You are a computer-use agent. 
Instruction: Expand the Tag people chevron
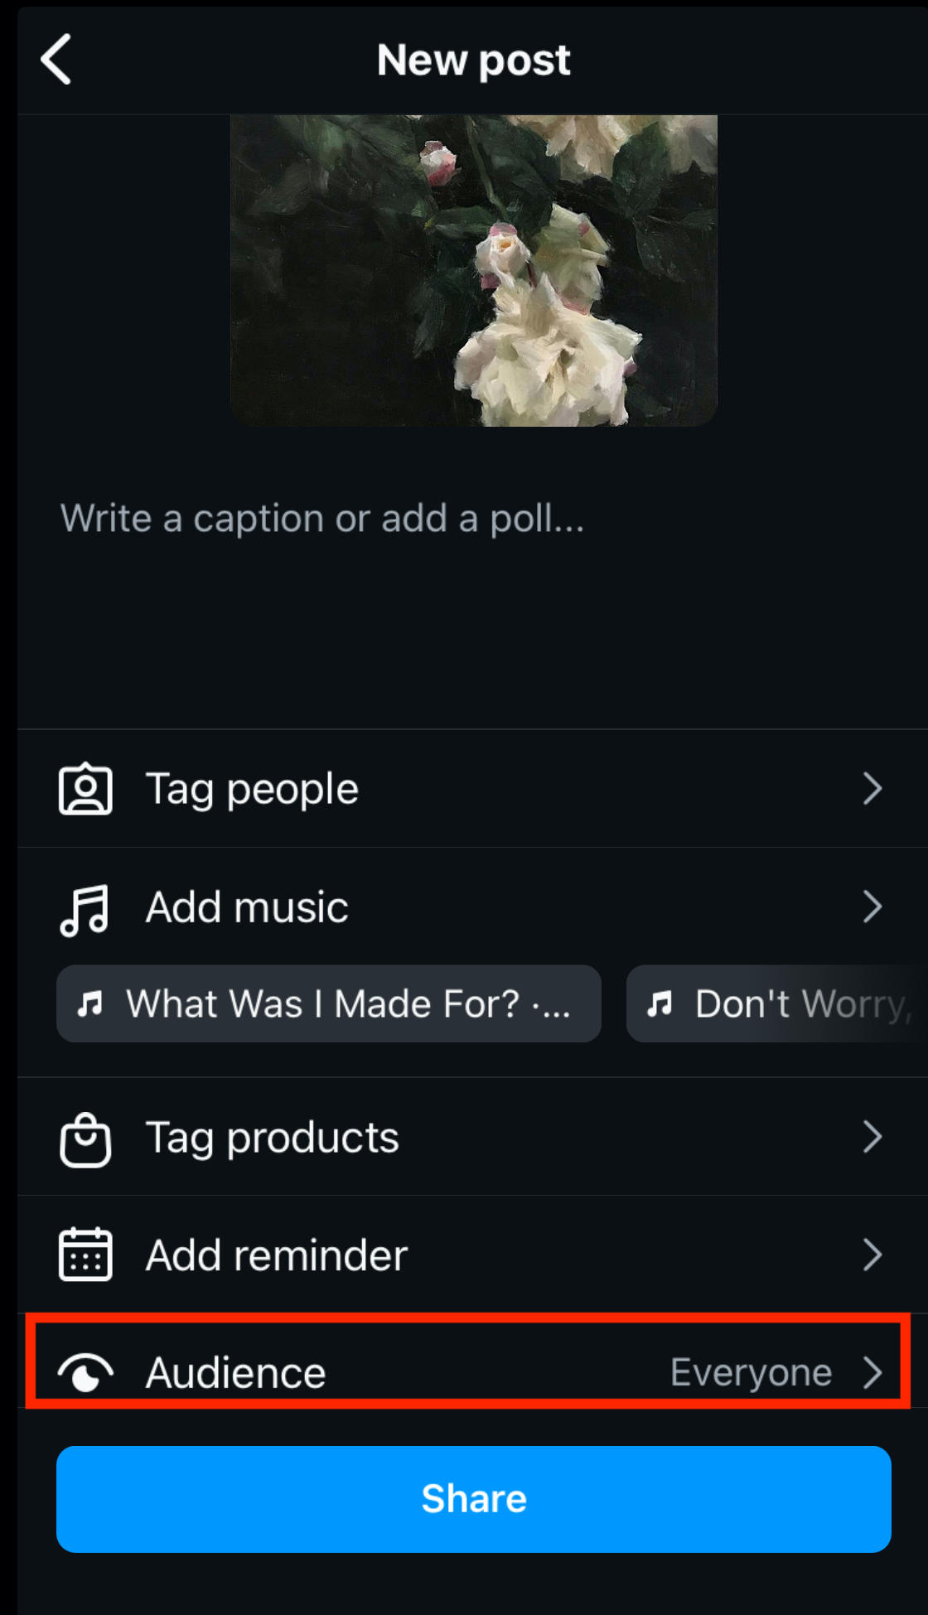coord(872,789)
